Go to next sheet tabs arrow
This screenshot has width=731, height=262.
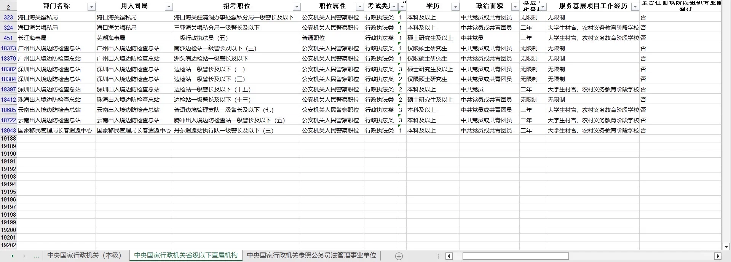tap(25, 256)
